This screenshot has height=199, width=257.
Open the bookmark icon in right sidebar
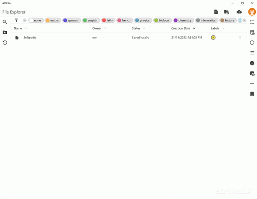pyautogui.click(x=252, y=94)
